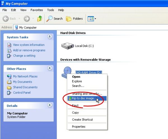This screenshot has width=168, height=139.
Task: Click Add or remove programs link
Action: 29,50
